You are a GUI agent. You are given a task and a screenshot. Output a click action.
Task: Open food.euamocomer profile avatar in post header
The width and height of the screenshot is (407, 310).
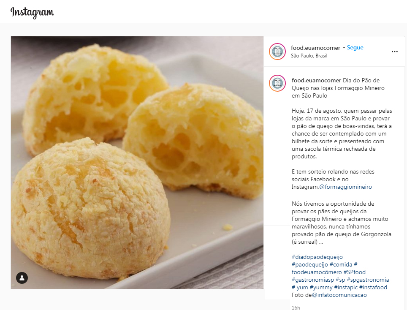point(277,52)
